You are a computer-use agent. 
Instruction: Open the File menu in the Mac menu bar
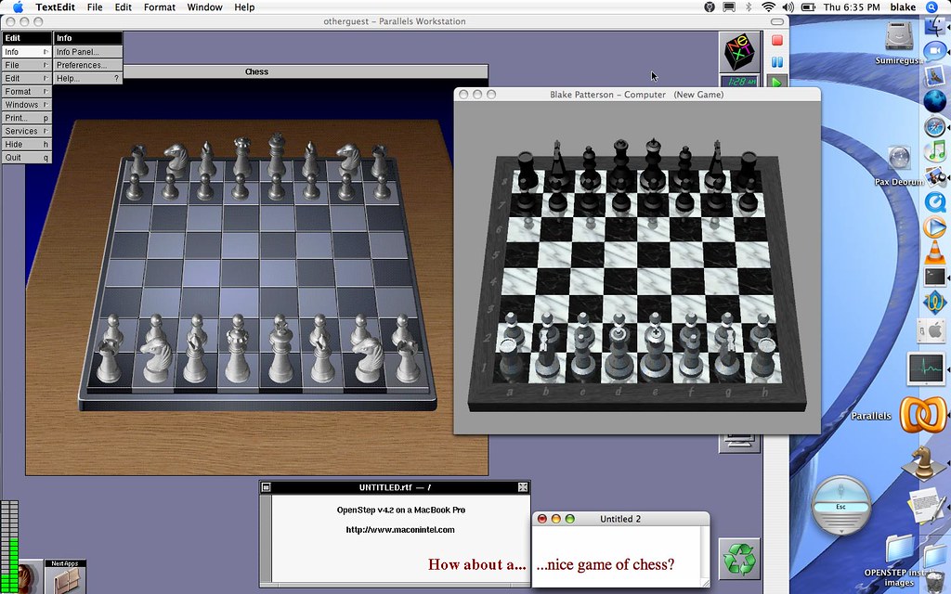point(95,7)
